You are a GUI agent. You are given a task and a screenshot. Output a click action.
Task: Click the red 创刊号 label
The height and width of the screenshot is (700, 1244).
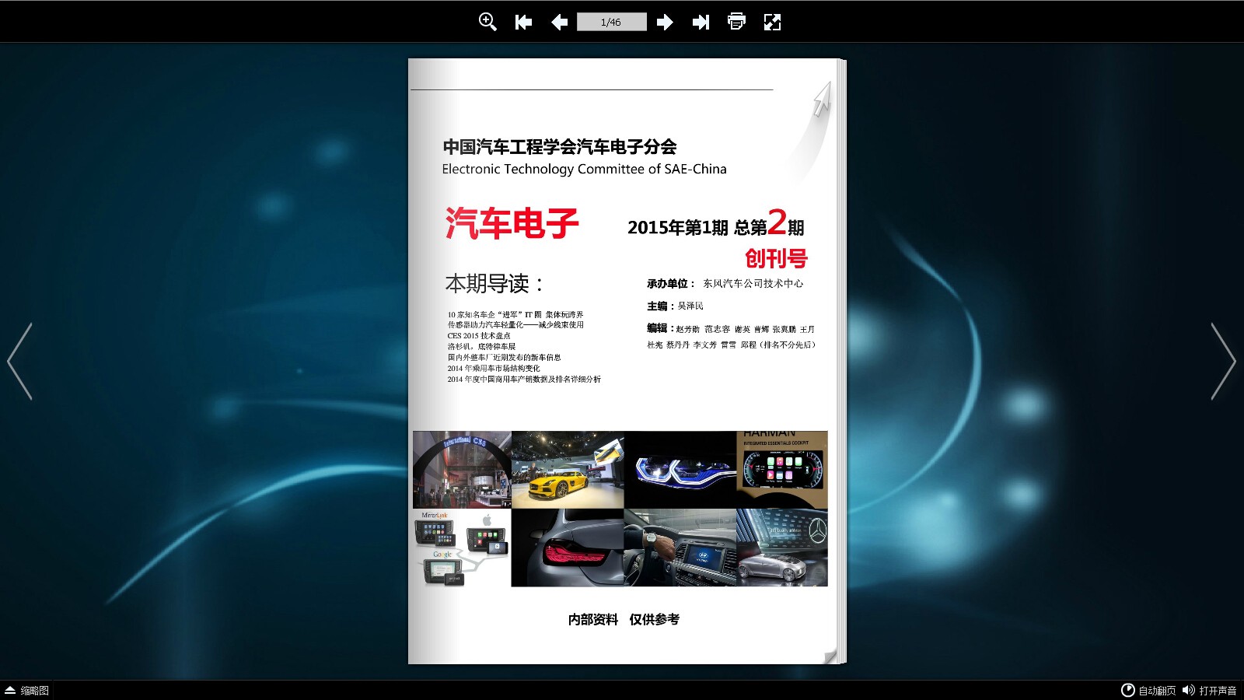pos(776,258)
